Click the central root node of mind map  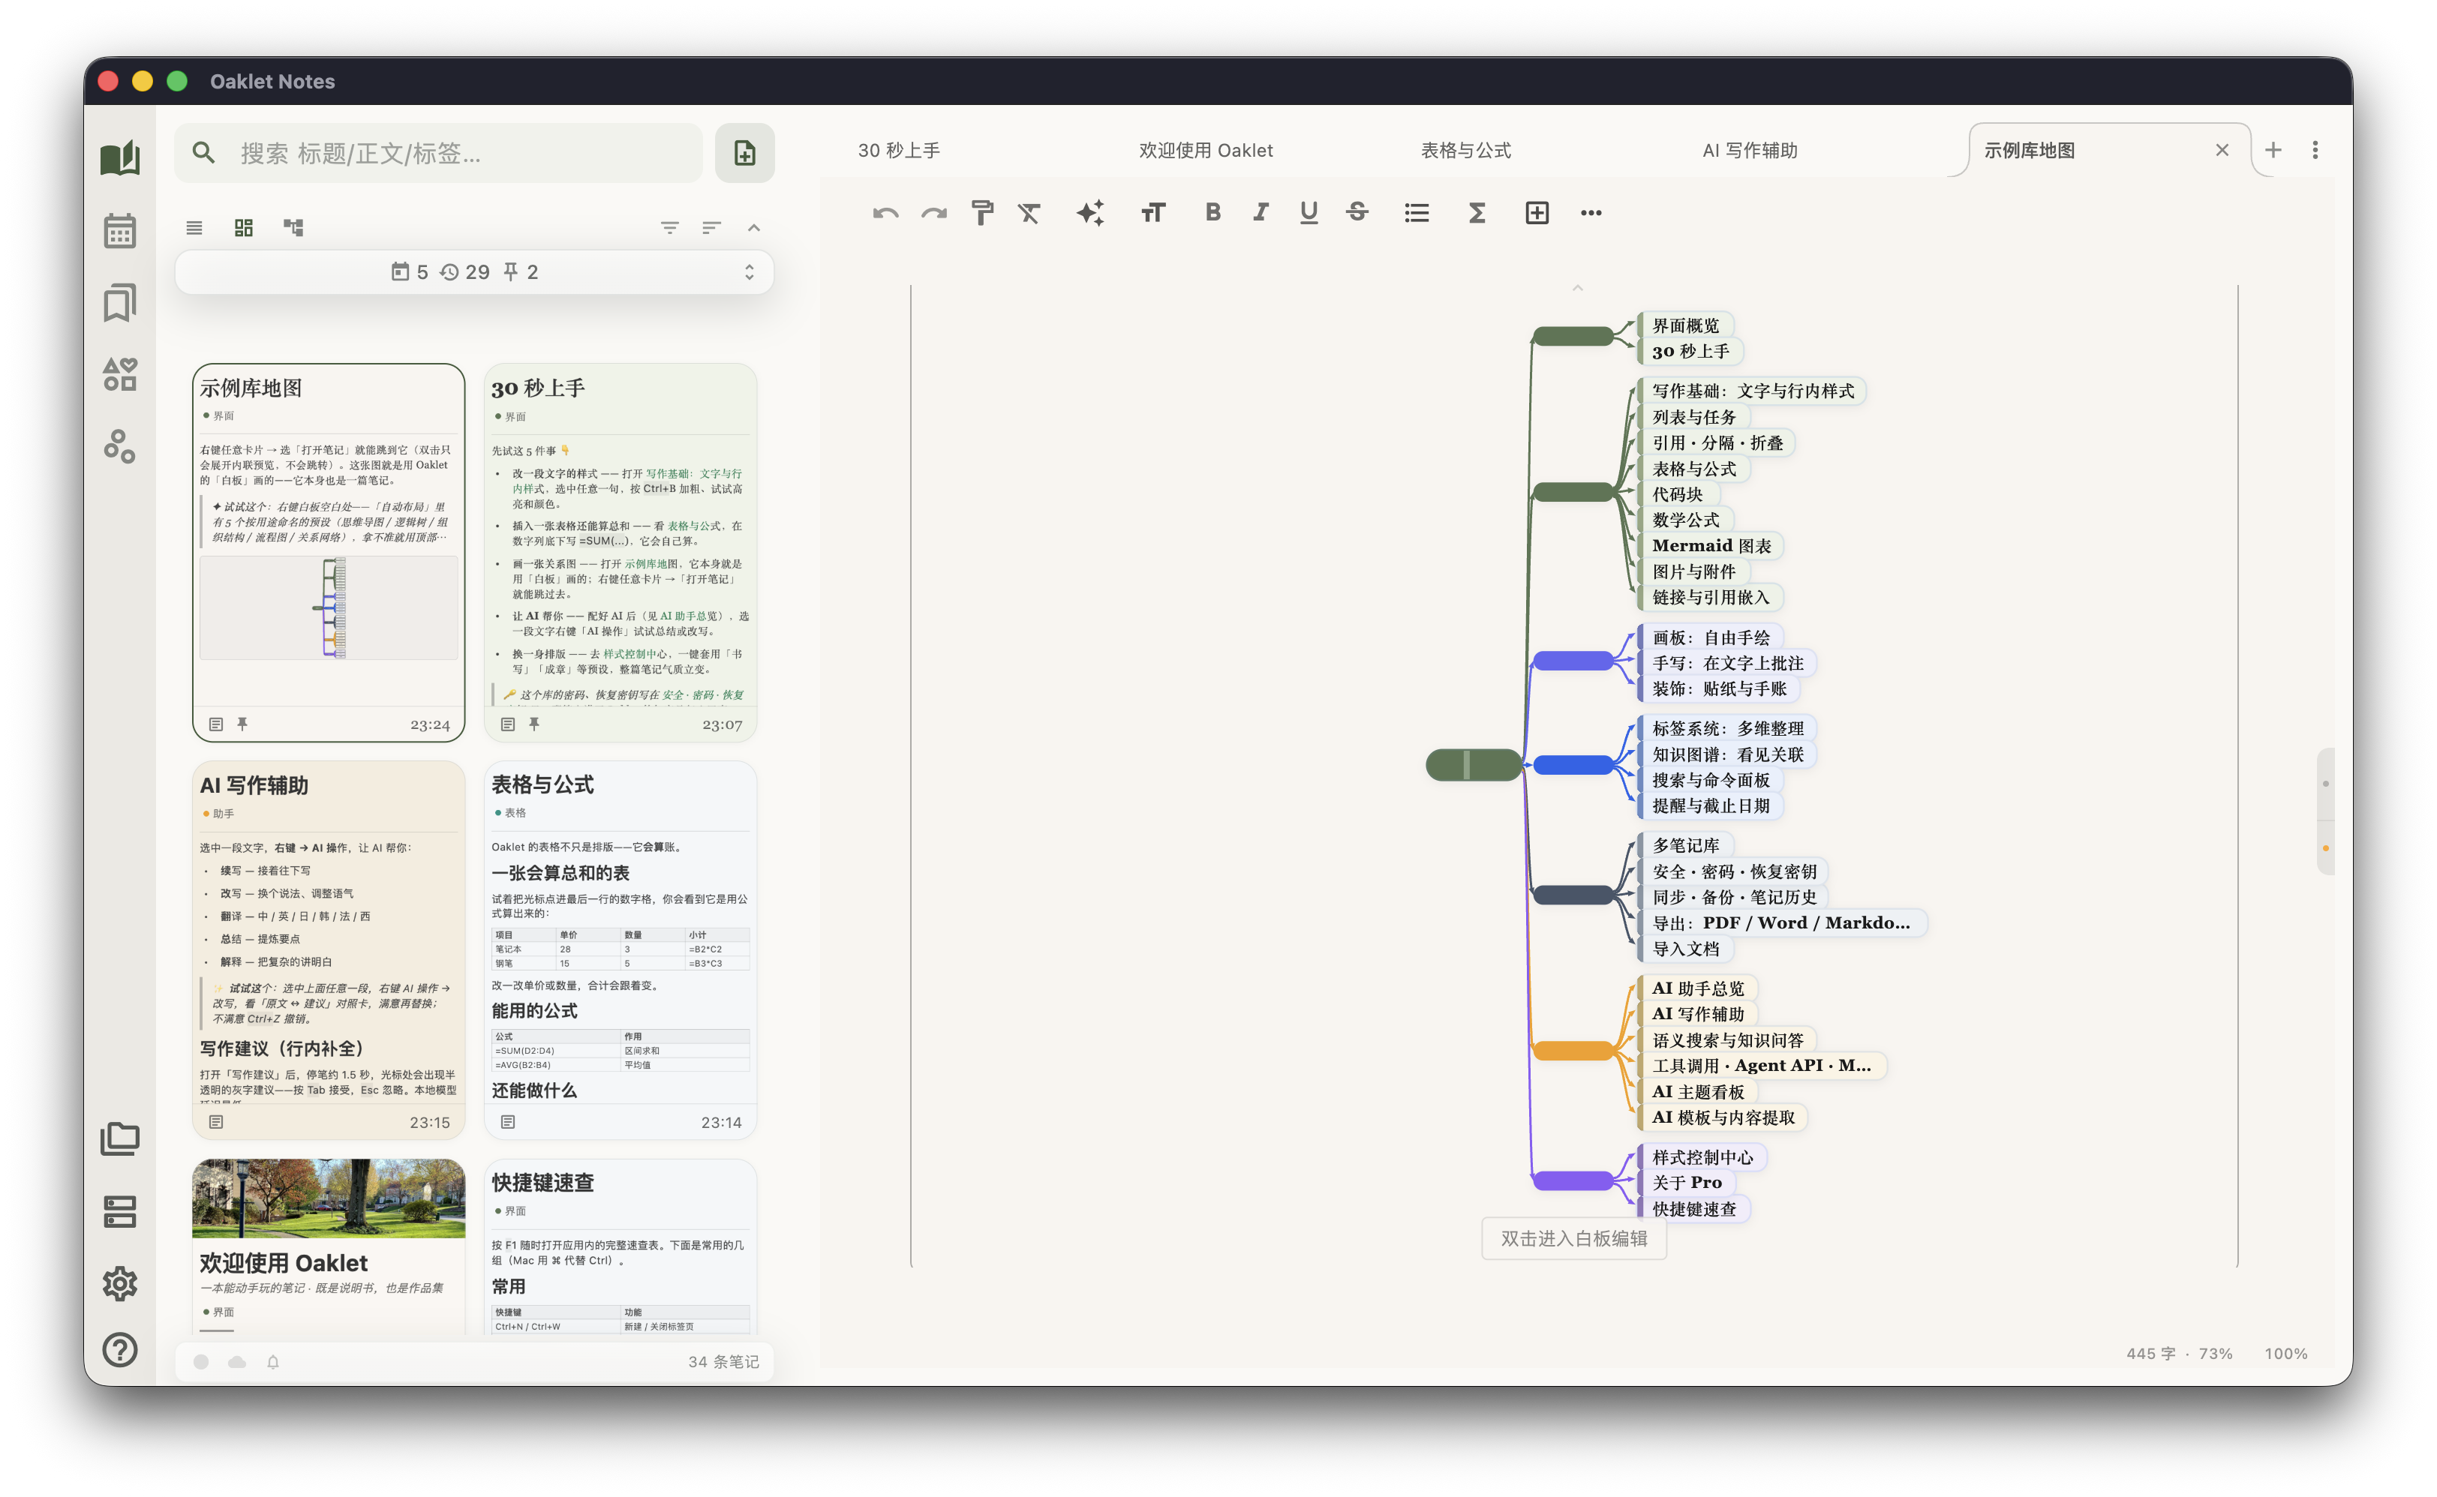(1474, 764)
